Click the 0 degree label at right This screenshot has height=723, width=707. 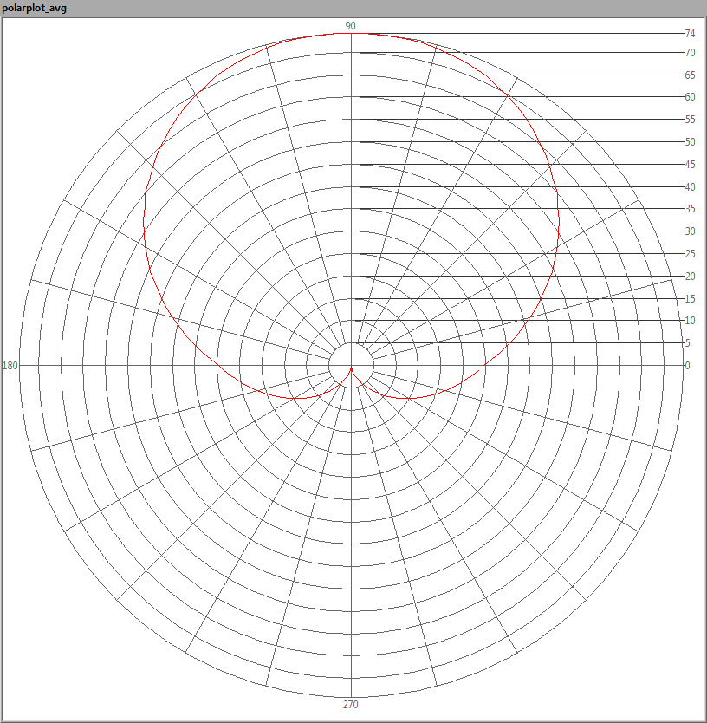688,366
